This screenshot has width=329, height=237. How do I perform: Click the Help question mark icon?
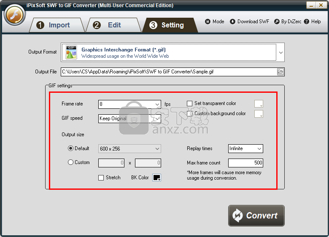point(307,22)
